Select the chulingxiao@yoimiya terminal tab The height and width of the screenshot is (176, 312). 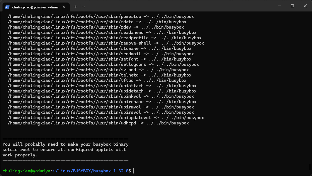36,7
